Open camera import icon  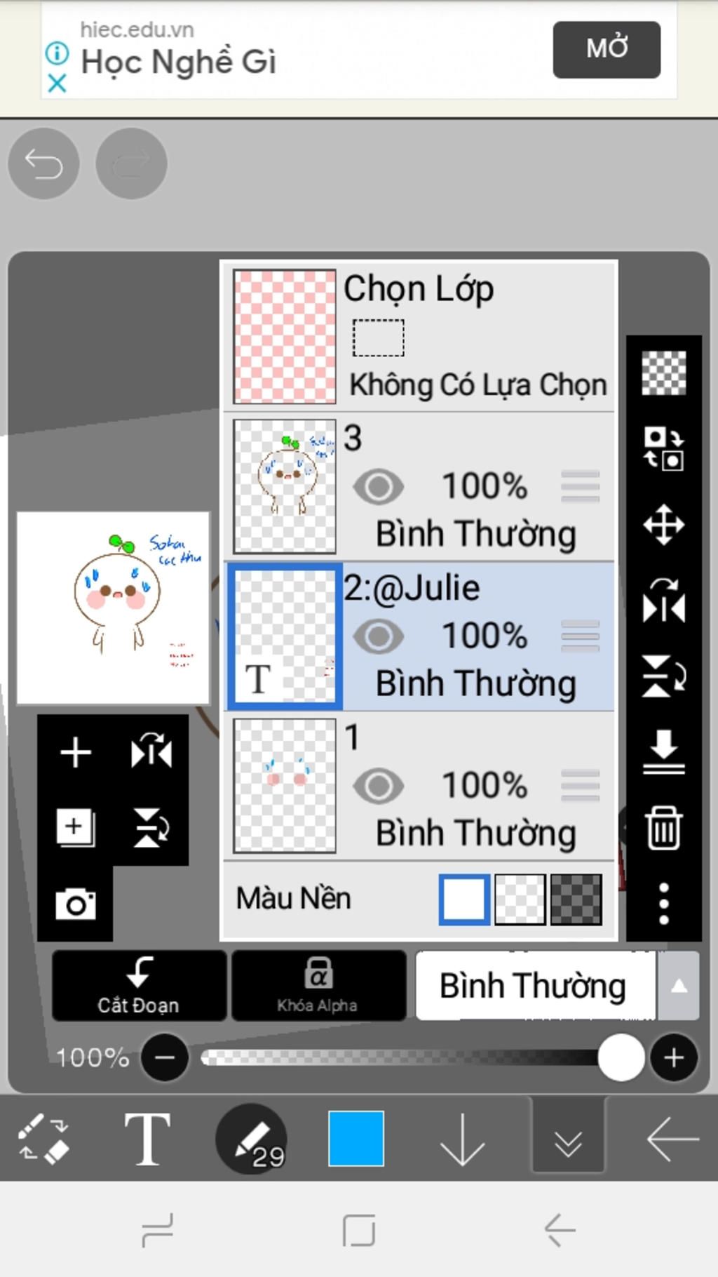(x=76, y=904)
